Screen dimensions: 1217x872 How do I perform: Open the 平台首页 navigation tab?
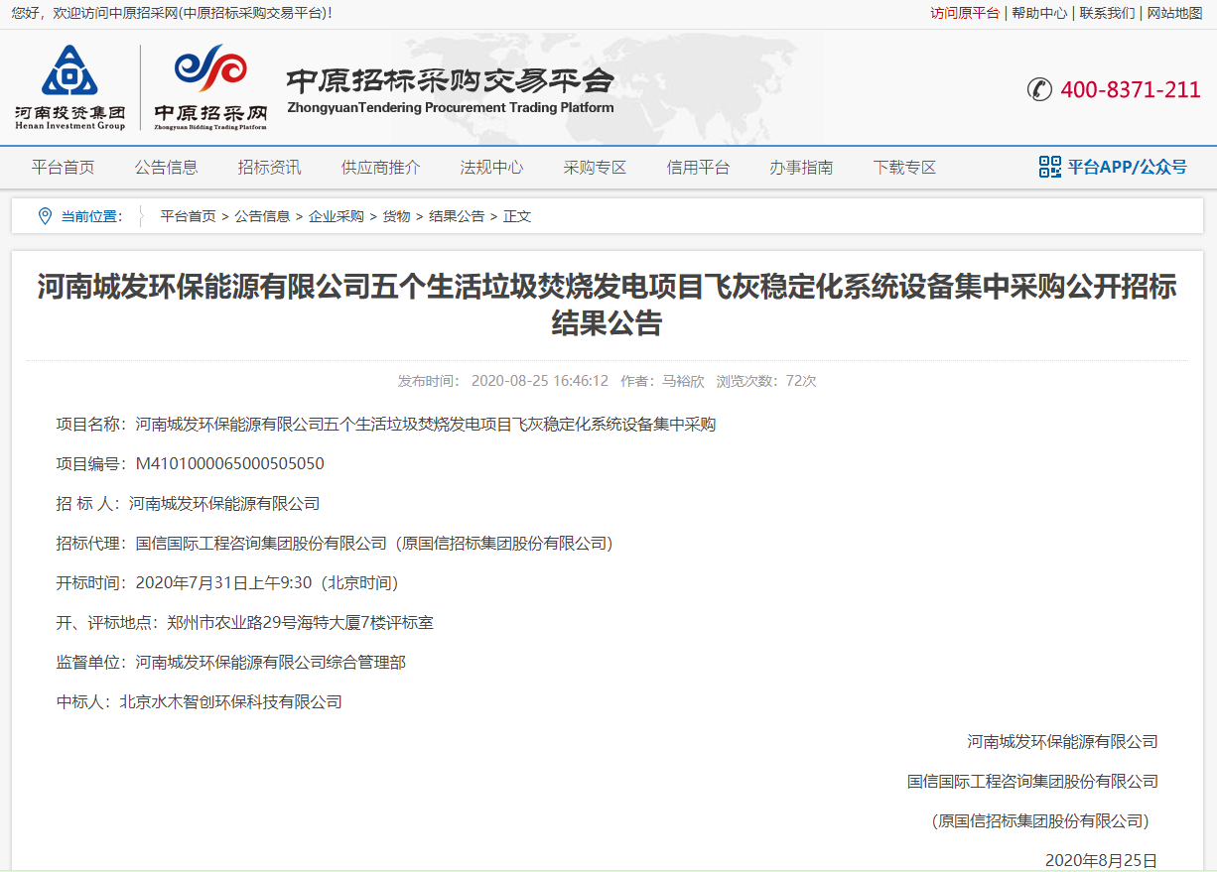[x=63, y=168]
